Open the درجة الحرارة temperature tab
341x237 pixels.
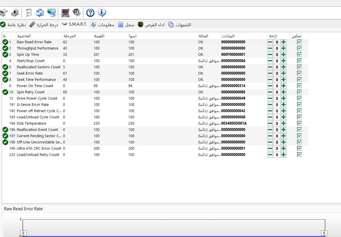click(44, 24)
